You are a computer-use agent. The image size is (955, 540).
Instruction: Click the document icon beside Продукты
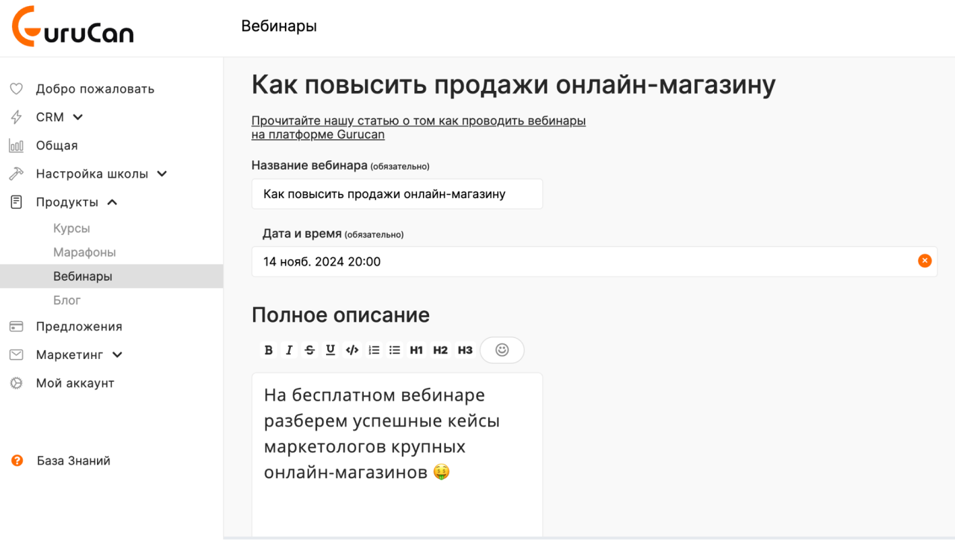pyautogui.click(x=16, y=202)
